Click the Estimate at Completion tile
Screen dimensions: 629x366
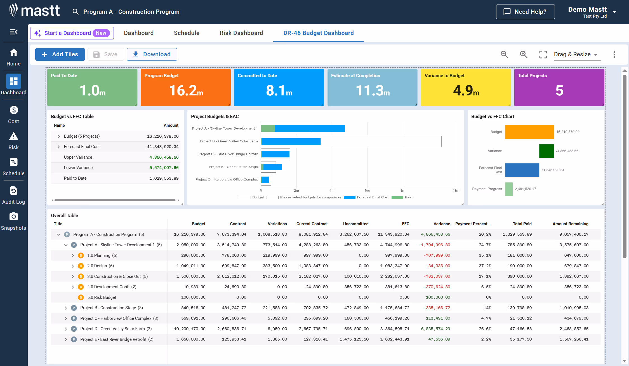click(373, 88)
